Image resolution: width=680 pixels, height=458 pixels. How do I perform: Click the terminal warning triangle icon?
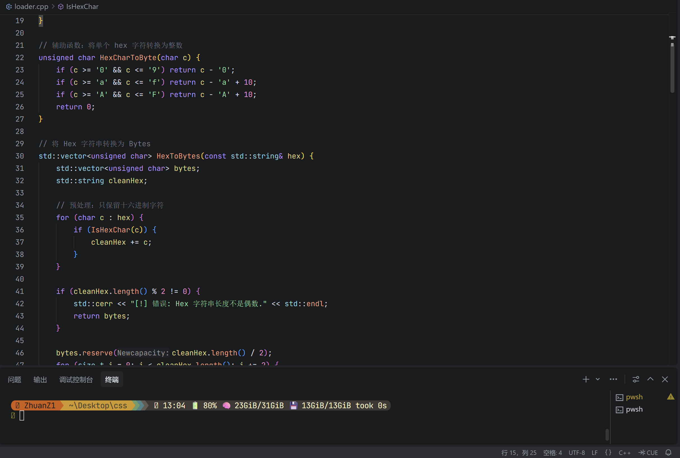(670, 397)
